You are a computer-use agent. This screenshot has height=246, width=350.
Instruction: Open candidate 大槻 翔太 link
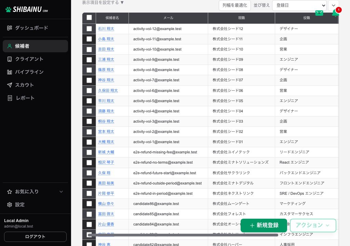coord(106,142)
